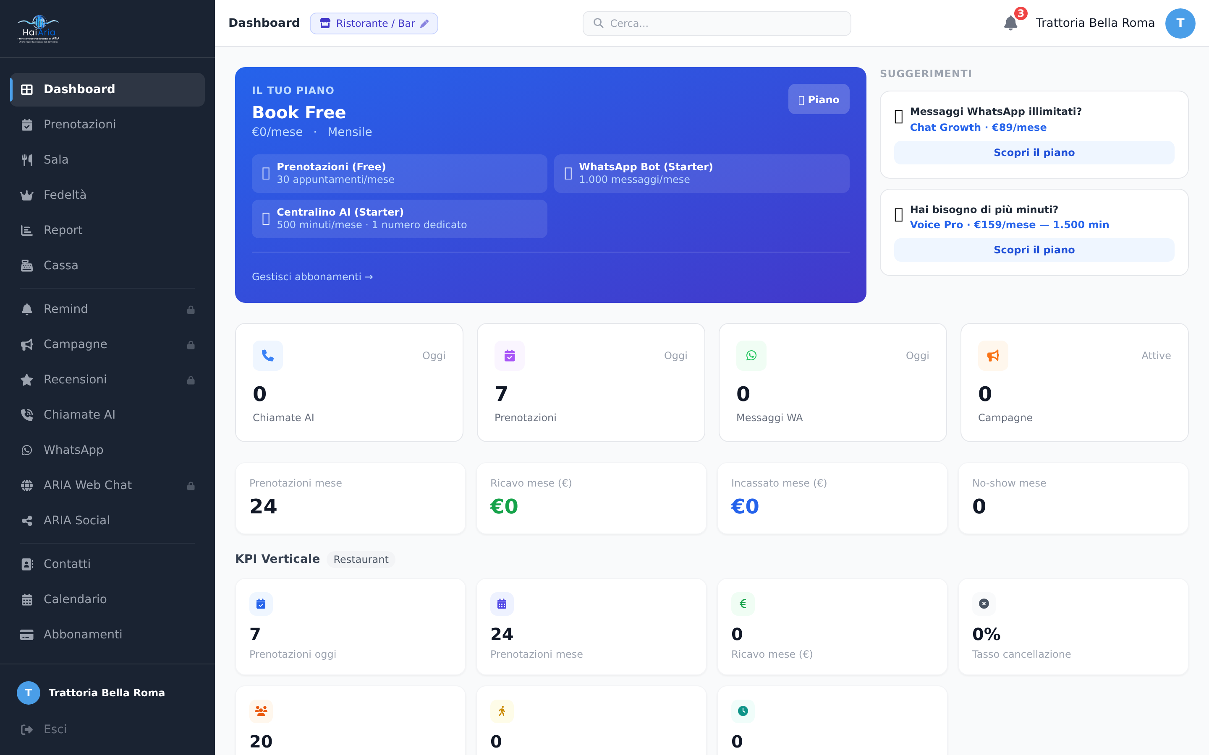Open the Fedeltà section
Screen dimensions: 1209x755
[107, 195]
